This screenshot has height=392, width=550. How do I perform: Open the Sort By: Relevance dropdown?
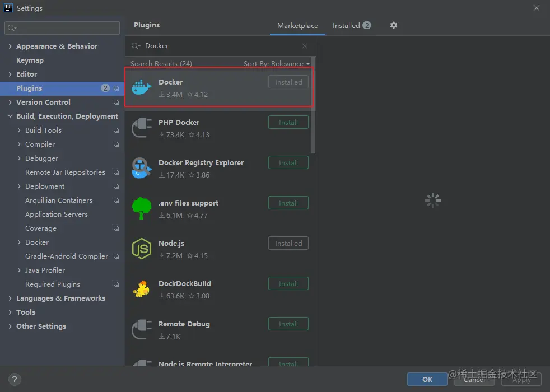277,64
